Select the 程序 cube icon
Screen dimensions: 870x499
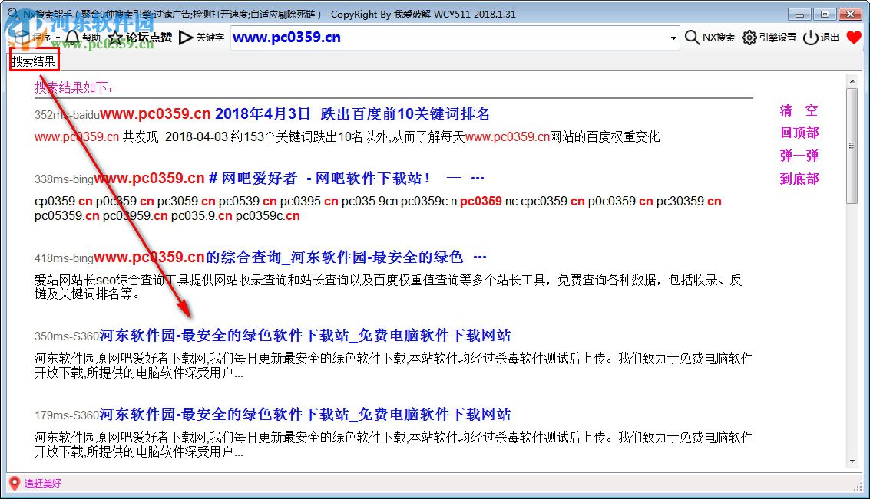point(23,37)
